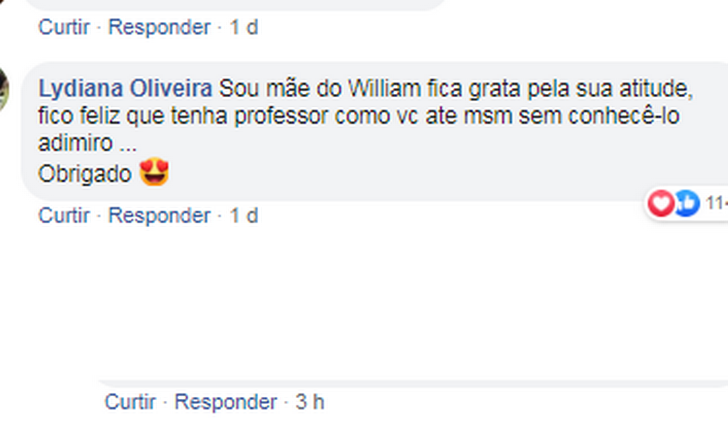Reply to Lydiana Oliveira's comment via Responder
The height and width of the screenshot is (437, 728).
click(x=159, y=216)
